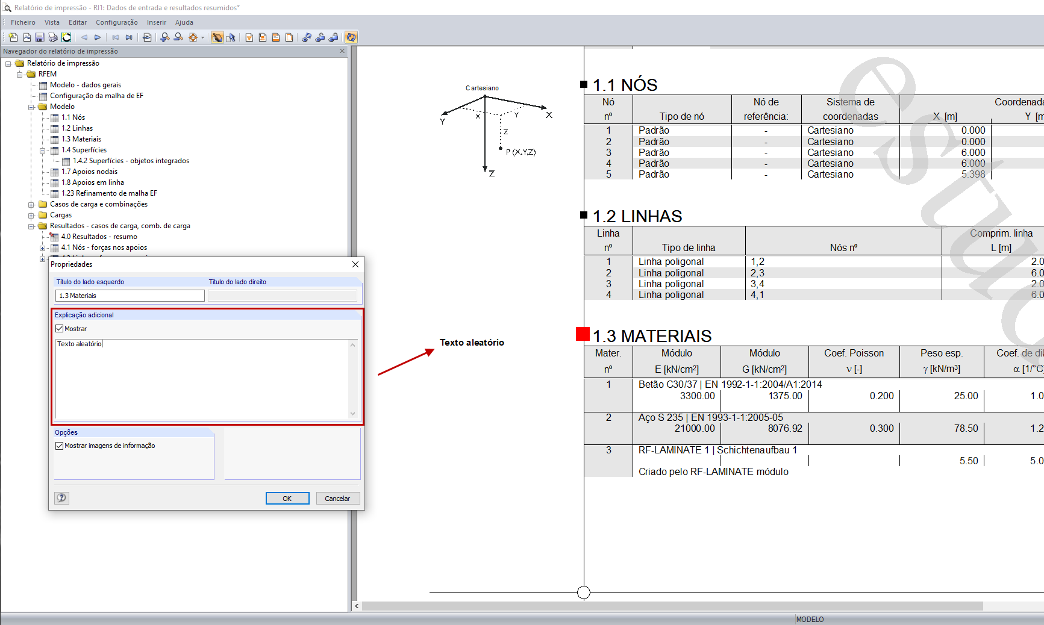Click the blue arrow with closed padlock icon
The height and width of the screenshot is (625, 1044).
coord(333,37)
